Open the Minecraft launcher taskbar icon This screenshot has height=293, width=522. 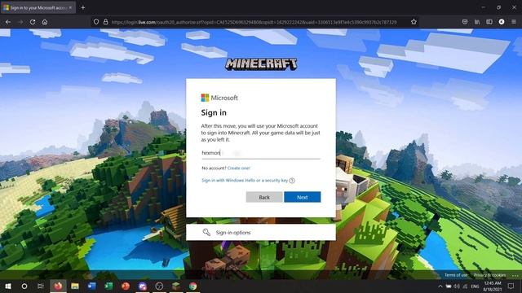[176, 286]
